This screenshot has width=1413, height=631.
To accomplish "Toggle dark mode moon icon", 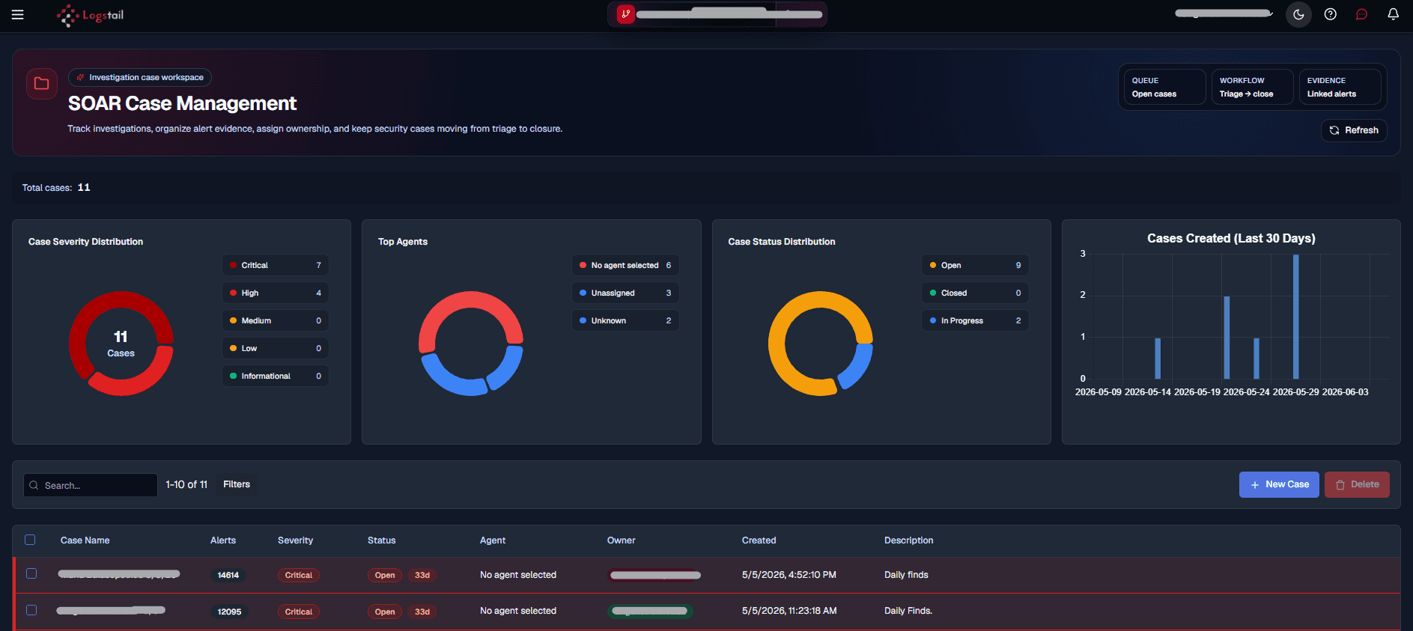I will [1298, 14].
